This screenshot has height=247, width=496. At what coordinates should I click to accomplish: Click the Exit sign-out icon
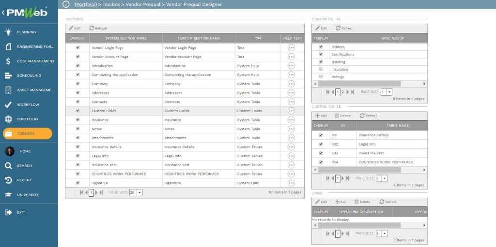tap(9, 212)
